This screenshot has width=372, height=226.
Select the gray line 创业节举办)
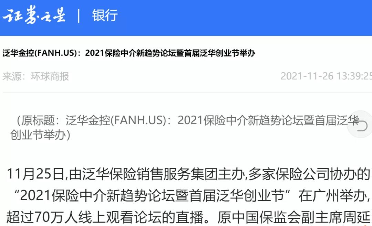40,135
